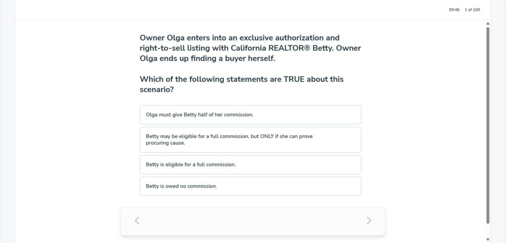Screen dimensions: 506x243
Task: Click the word ONLY in the second answer
Action: pyautogui.click(x=268, y=136)
